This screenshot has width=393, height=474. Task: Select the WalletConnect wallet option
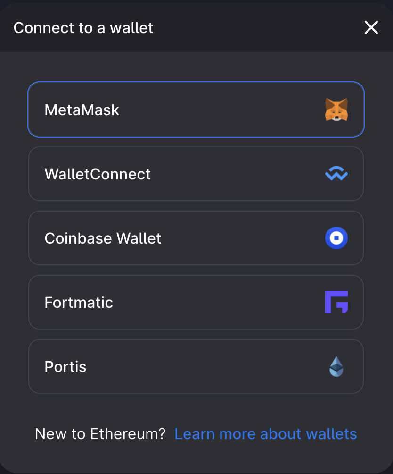[x=196, y=174]
